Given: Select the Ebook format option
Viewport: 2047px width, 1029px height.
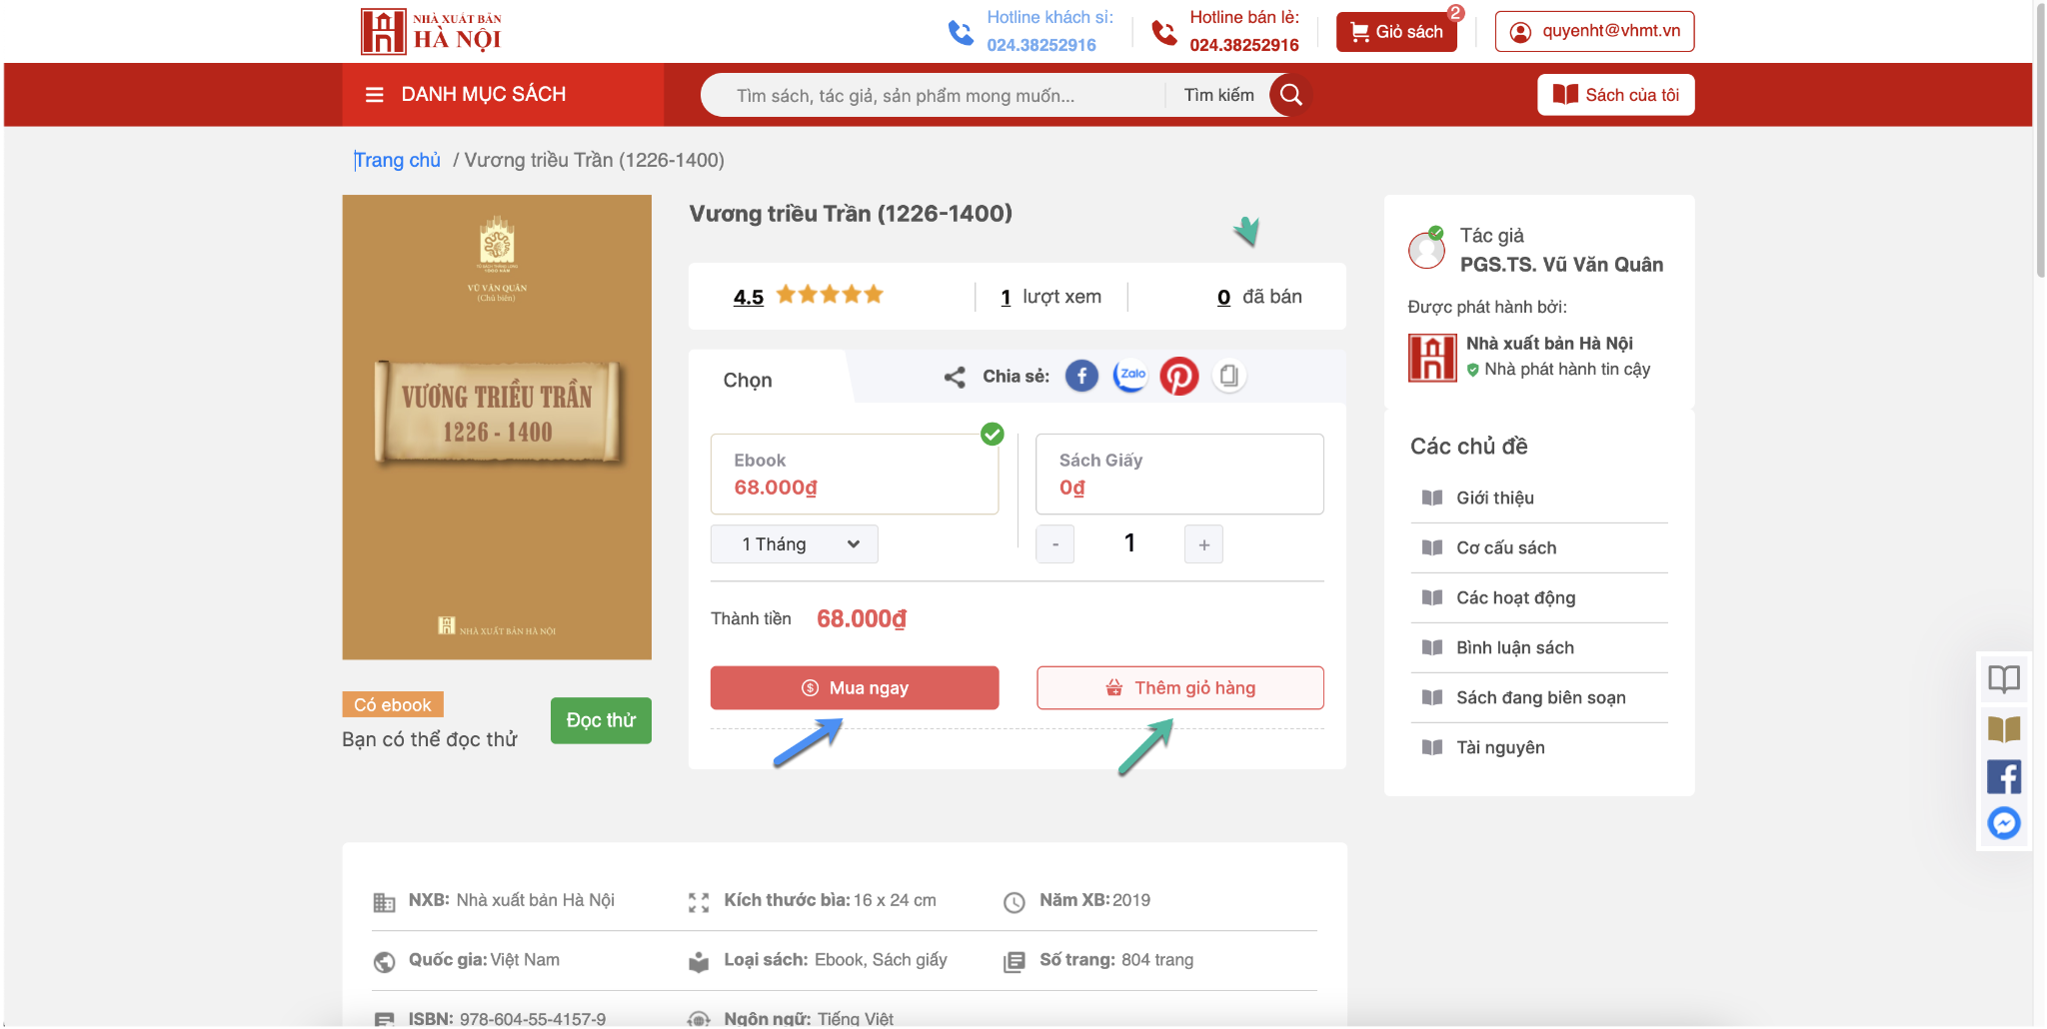Looking at the screenshot, I should (855, 474).
